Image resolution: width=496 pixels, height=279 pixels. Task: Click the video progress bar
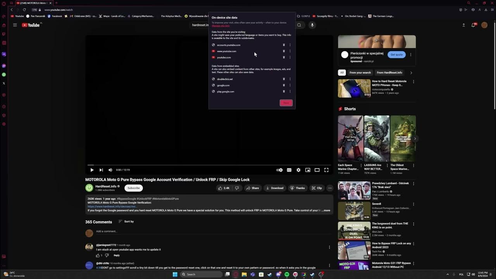[x=209, y=165]
